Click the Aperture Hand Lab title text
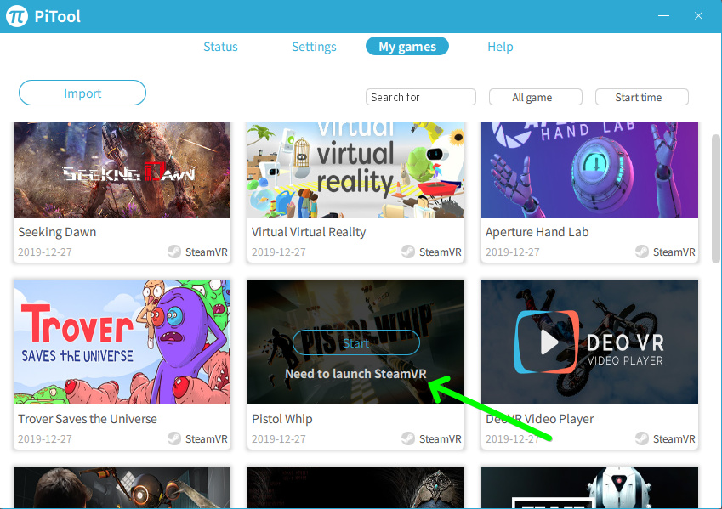This screenshot has width=722, height=509. [537, 232]
